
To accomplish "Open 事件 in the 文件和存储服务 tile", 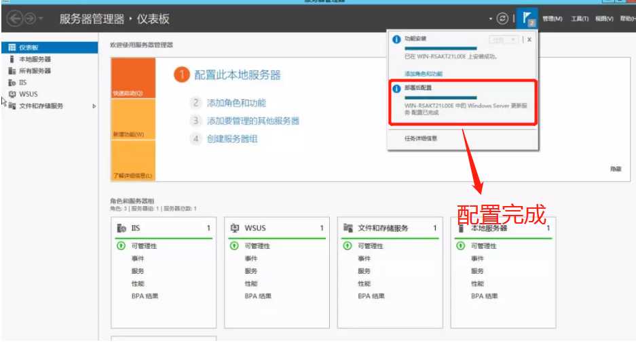I will pyautogui.click(x=364, y=258).
